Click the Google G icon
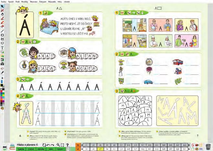The height and width of the screenshot is (151, 213). [193, 145]
